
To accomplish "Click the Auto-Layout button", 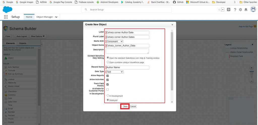I will pos(22,36).
